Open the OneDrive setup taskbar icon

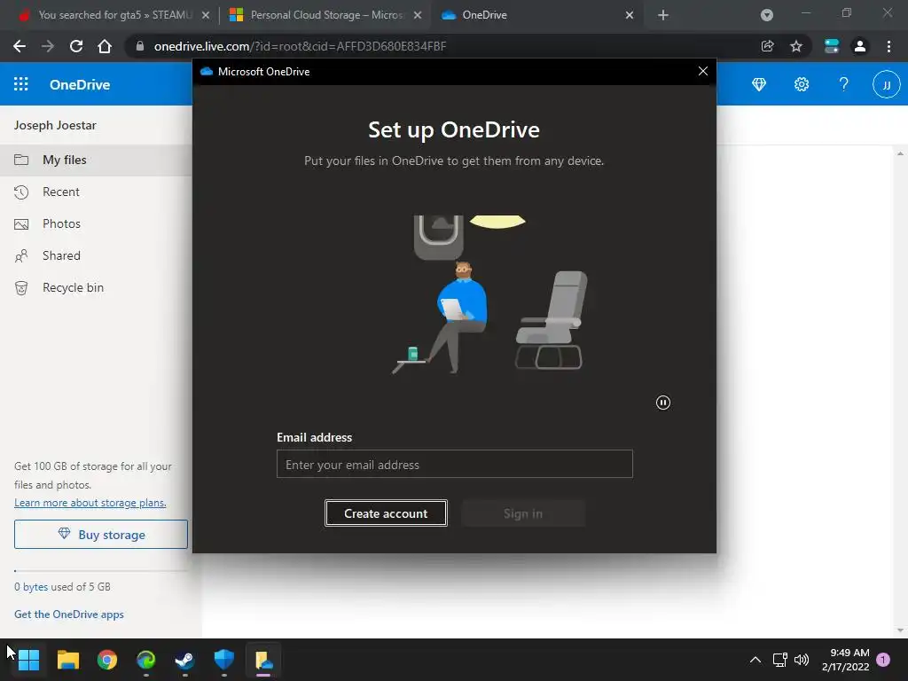point(263,660)
